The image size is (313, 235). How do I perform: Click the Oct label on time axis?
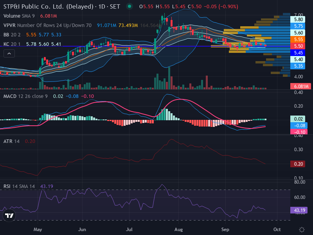pyautogui.click(x=277, y=230)
